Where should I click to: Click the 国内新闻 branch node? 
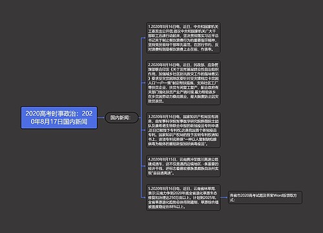pyautogui.click(x=121, y=118)
